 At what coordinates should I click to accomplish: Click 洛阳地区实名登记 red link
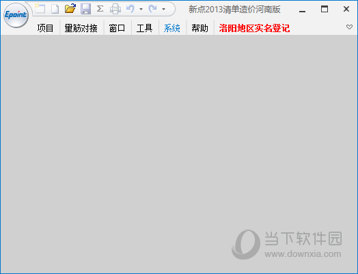pyautogui.click(x=254, y=28)
